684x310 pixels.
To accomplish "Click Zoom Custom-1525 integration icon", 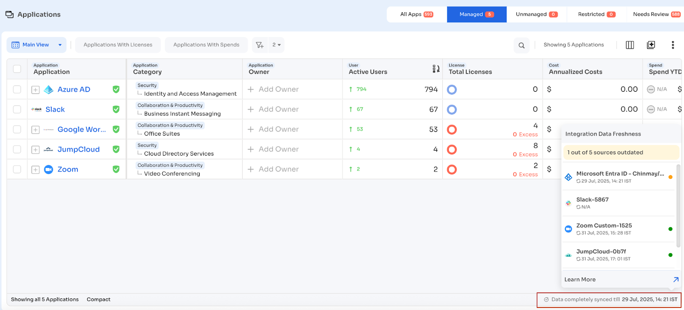I will click(x=569, y=229).
